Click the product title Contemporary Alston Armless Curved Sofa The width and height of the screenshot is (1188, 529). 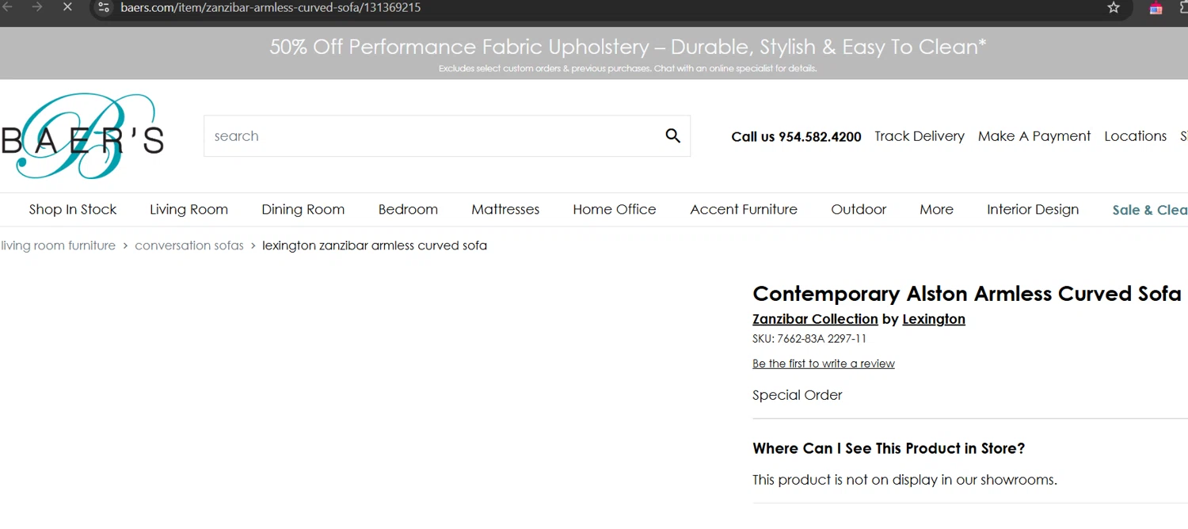[x=967, y=294]
